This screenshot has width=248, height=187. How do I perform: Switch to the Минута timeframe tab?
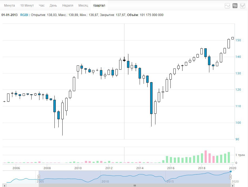[x=9, y=6]
